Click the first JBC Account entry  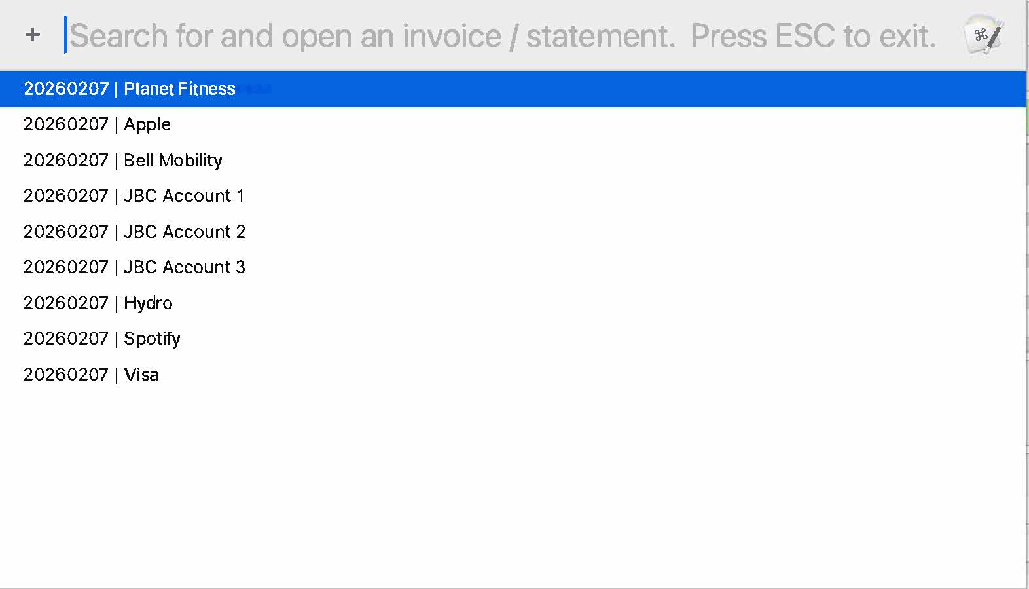[x=134, y=196]
